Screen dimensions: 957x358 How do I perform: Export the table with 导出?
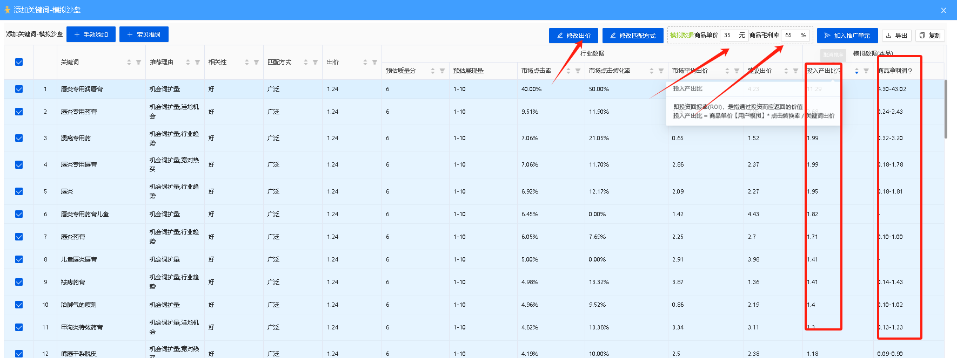coord(897,36)
